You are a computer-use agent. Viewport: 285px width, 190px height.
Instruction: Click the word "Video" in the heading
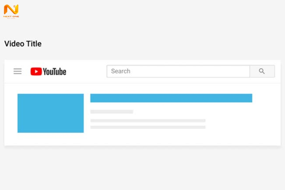pyautogui.click(x=14, y=44)
